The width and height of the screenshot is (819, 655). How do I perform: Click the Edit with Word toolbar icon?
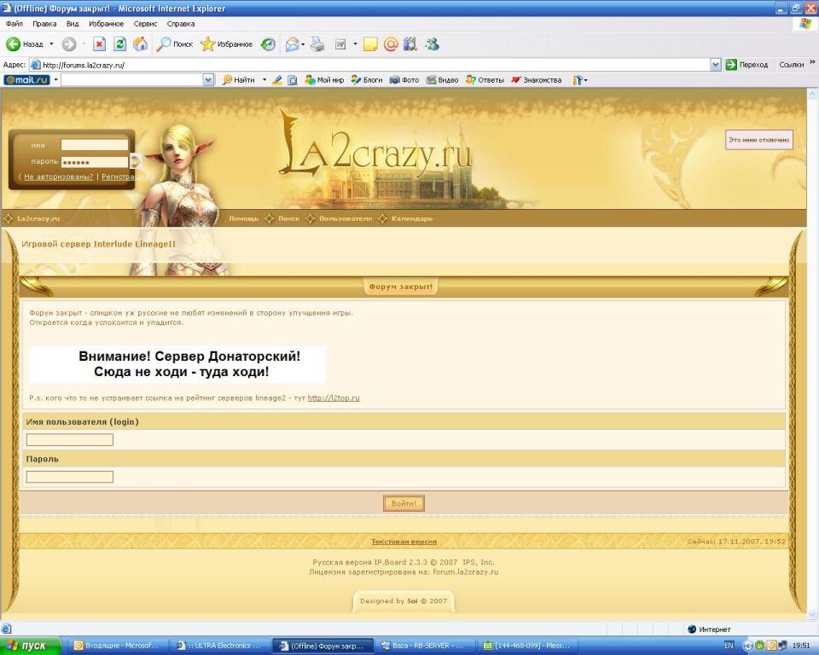click(340, 44)
